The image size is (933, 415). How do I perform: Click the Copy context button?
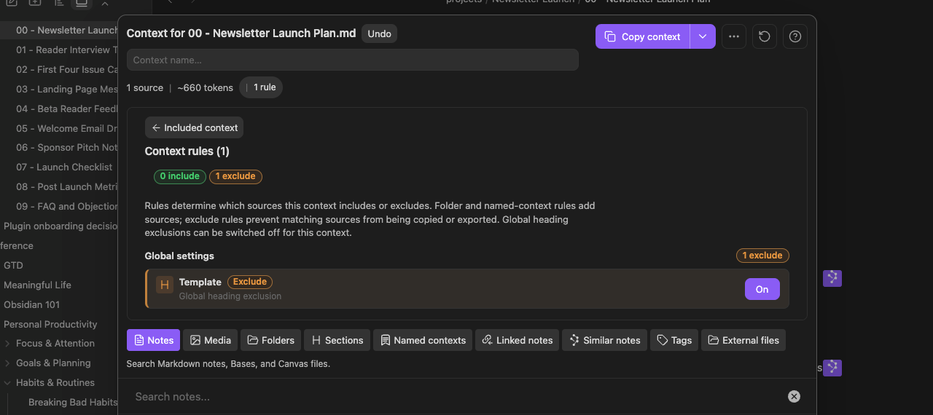point(642,36)
